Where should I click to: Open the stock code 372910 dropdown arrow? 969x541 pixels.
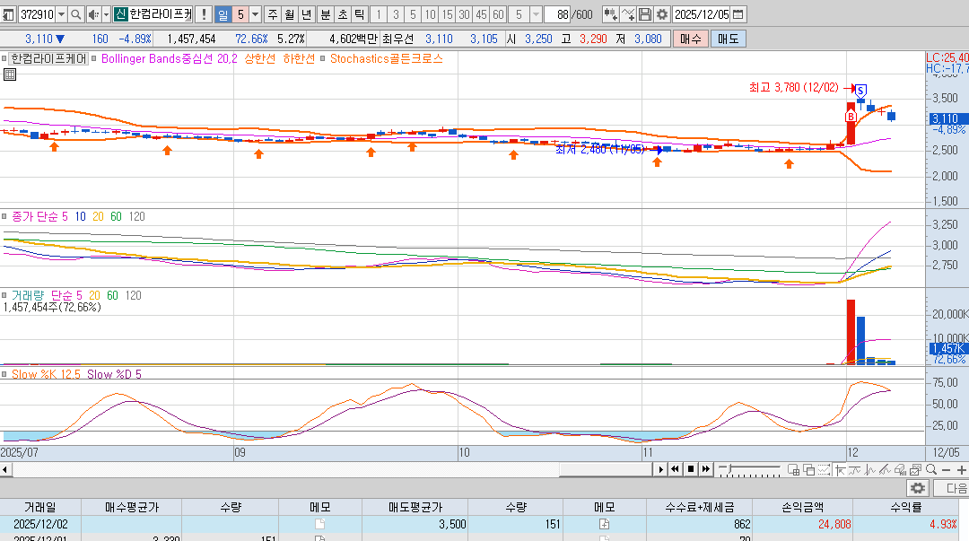(61, 14)
